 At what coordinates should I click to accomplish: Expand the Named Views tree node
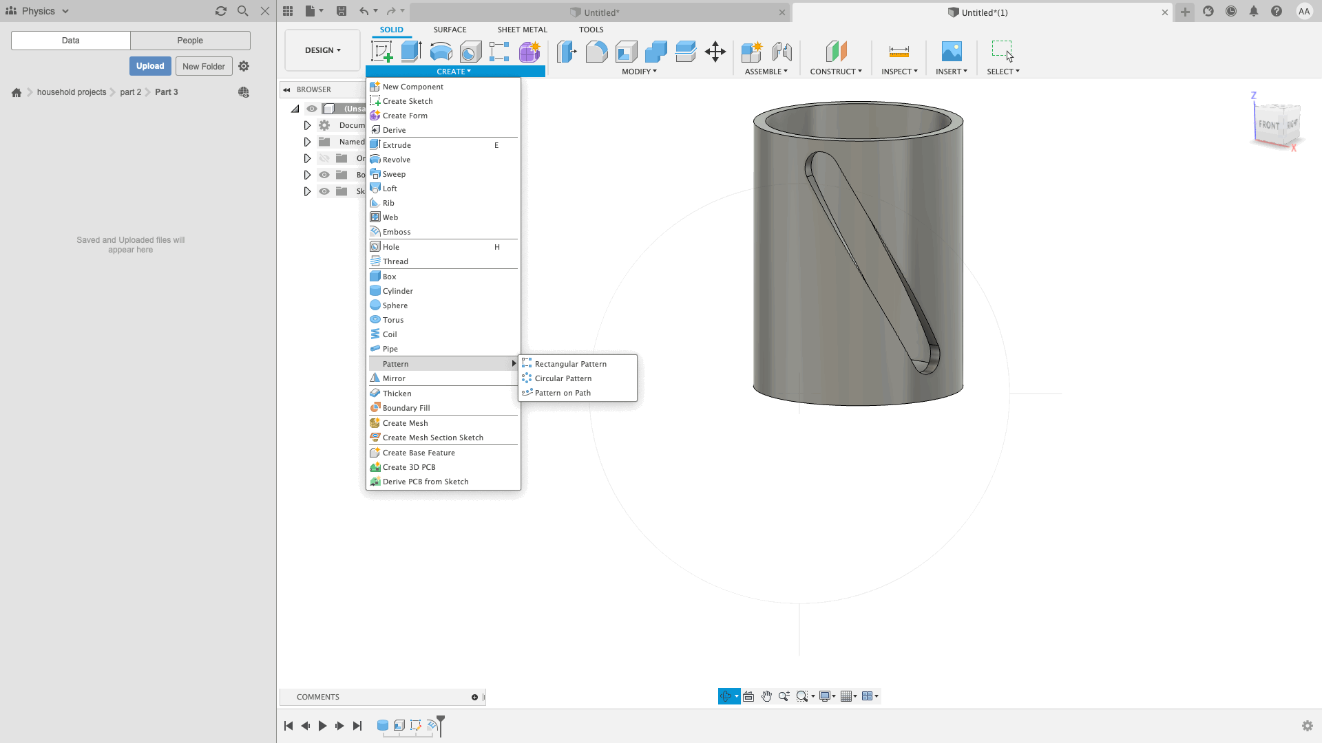coord(307,142)
